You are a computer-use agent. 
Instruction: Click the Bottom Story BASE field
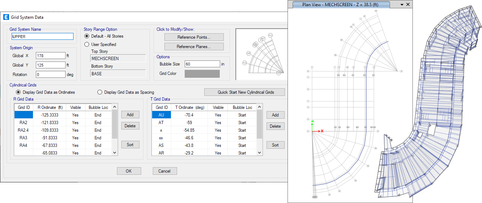pos(118,73)
